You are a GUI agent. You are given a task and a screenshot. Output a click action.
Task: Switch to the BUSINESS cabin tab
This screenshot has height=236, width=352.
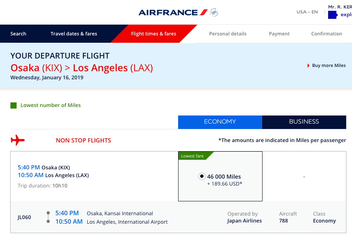click(x=304, y=122)
